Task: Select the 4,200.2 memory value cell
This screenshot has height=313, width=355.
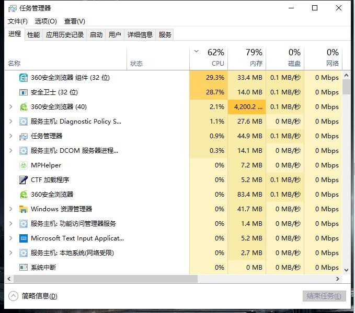Action: click(x=247, y=107)
